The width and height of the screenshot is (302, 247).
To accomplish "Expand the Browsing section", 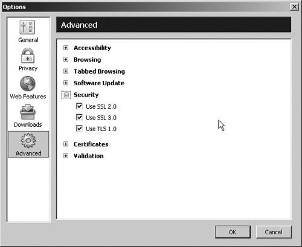I will pyautogui.click(x=66, y=59).
